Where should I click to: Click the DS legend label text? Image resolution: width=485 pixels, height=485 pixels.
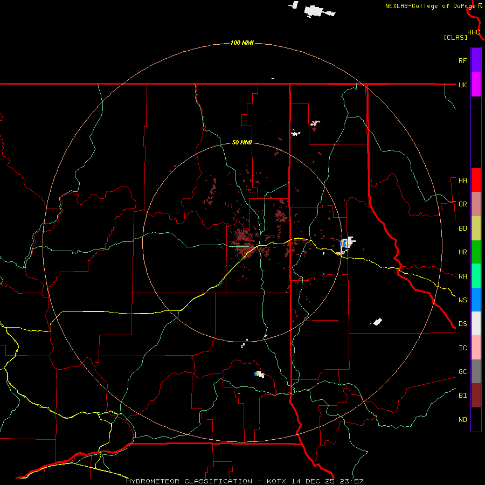(x=462, y=324)
